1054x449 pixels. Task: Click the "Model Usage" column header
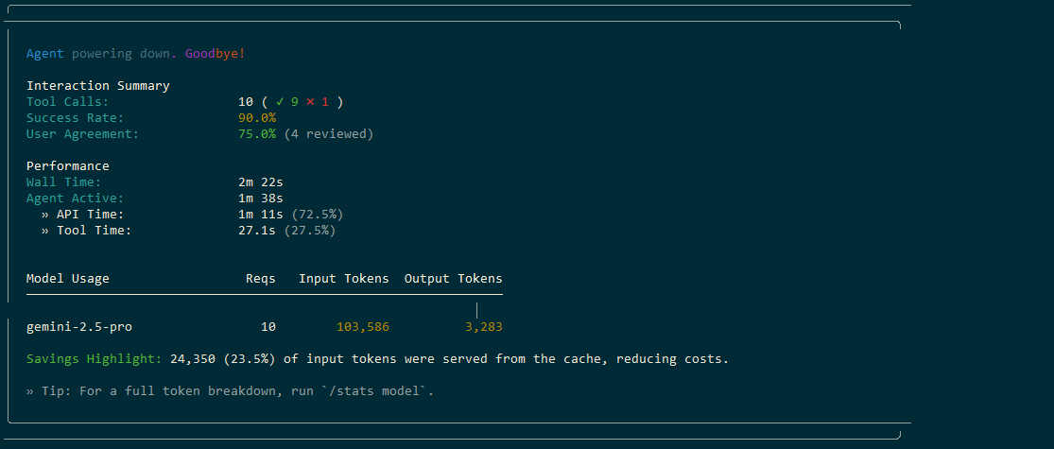(x=67, y=279)
